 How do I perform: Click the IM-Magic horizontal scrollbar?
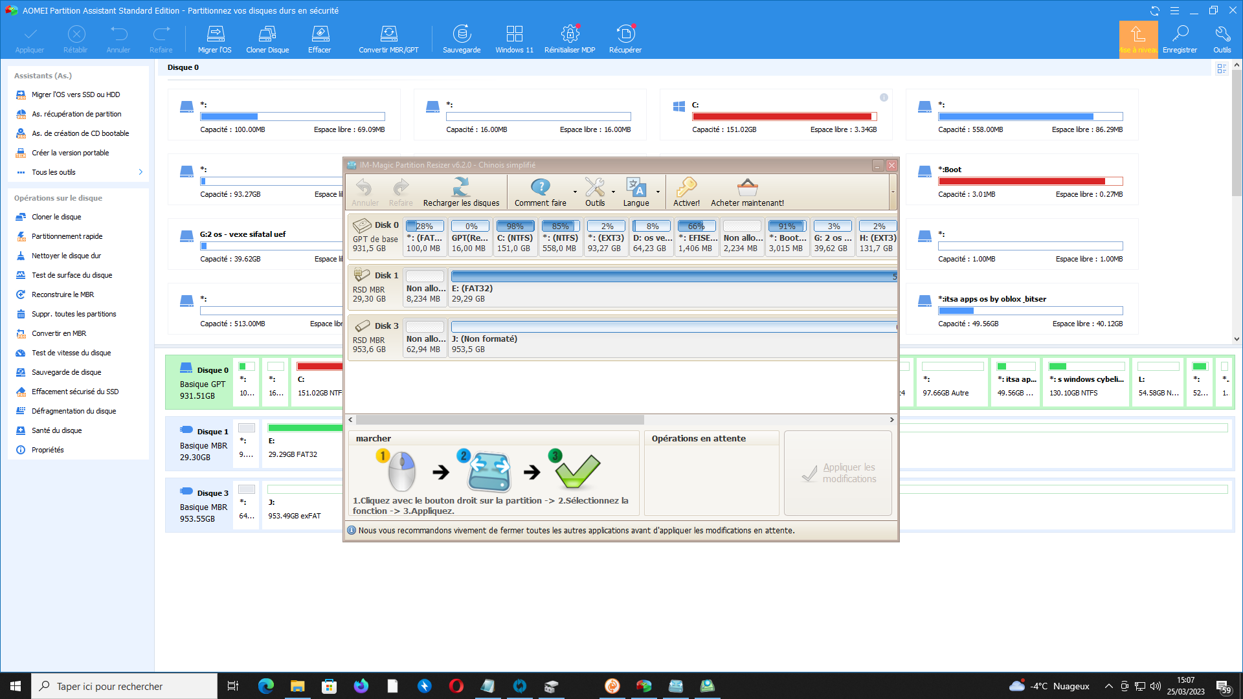(500, 419)
